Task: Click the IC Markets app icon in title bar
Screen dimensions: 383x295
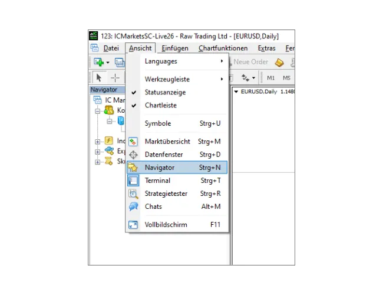Action: [x=93, y=36]
